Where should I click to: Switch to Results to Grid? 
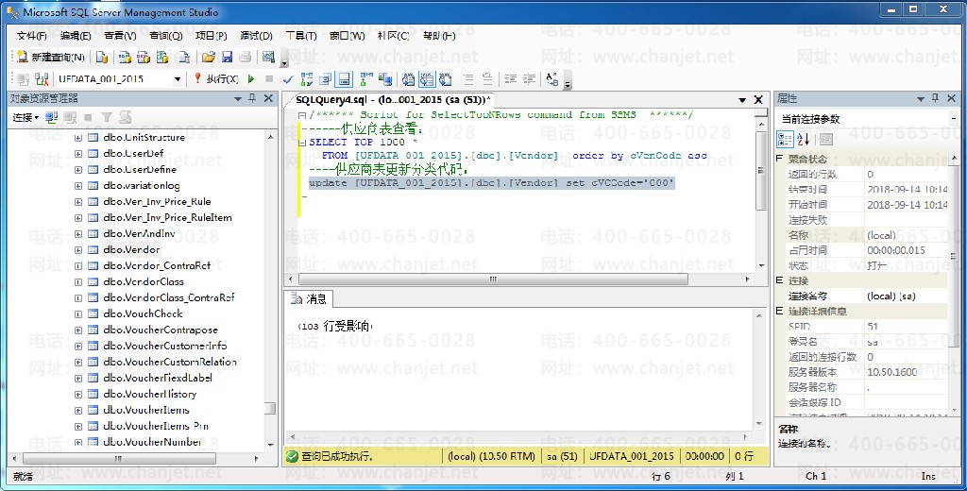pos(427,79)
